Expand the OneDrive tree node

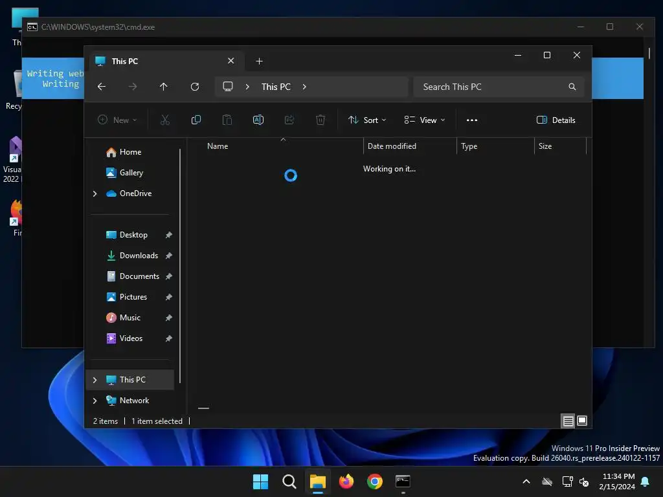[x=95, y=193]
